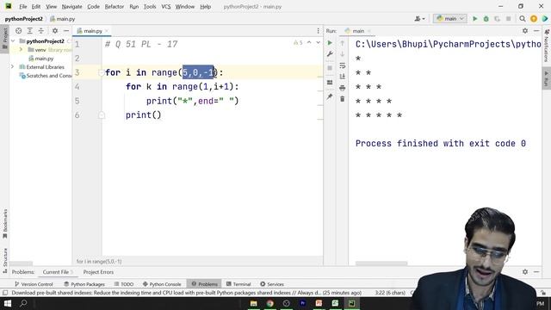Fold the for loop at line 3
551x310 pixels.
coord(102,72)
